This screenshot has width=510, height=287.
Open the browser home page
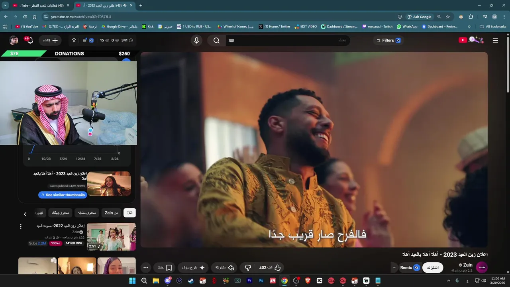tap(34, 17)
